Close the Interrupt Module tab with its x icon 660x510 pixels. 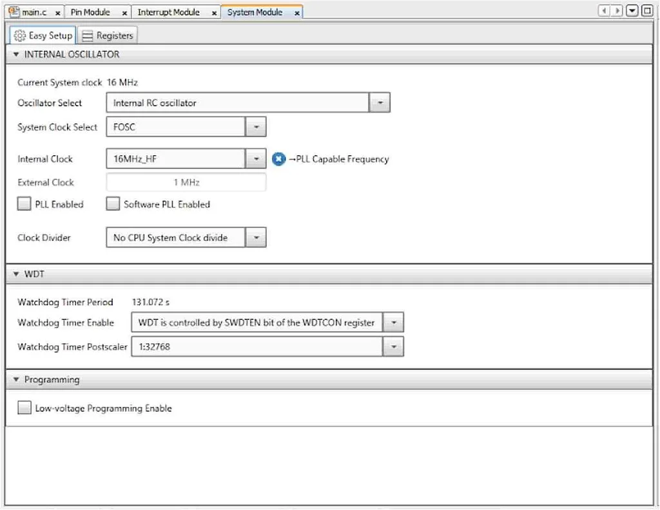[213, 12]
